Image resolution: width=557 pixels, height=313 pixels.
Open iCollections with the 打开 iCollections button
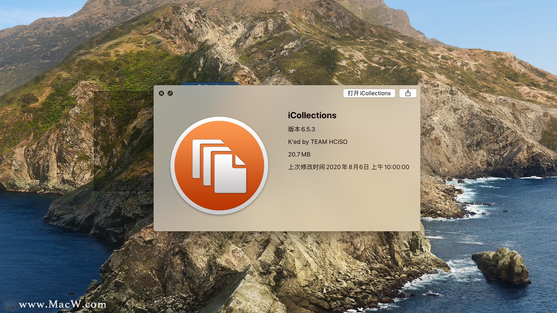point(369,93)
